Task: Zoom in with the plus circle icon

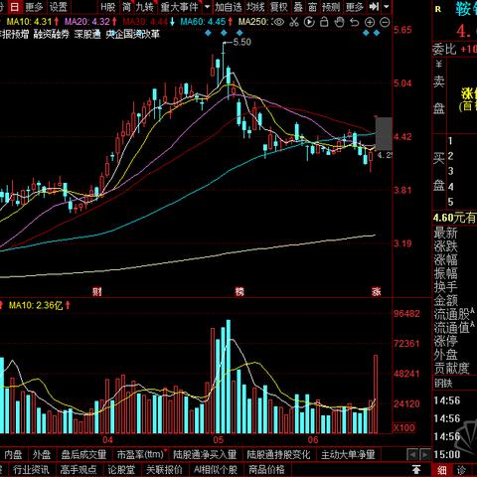Action: [370, 22]
